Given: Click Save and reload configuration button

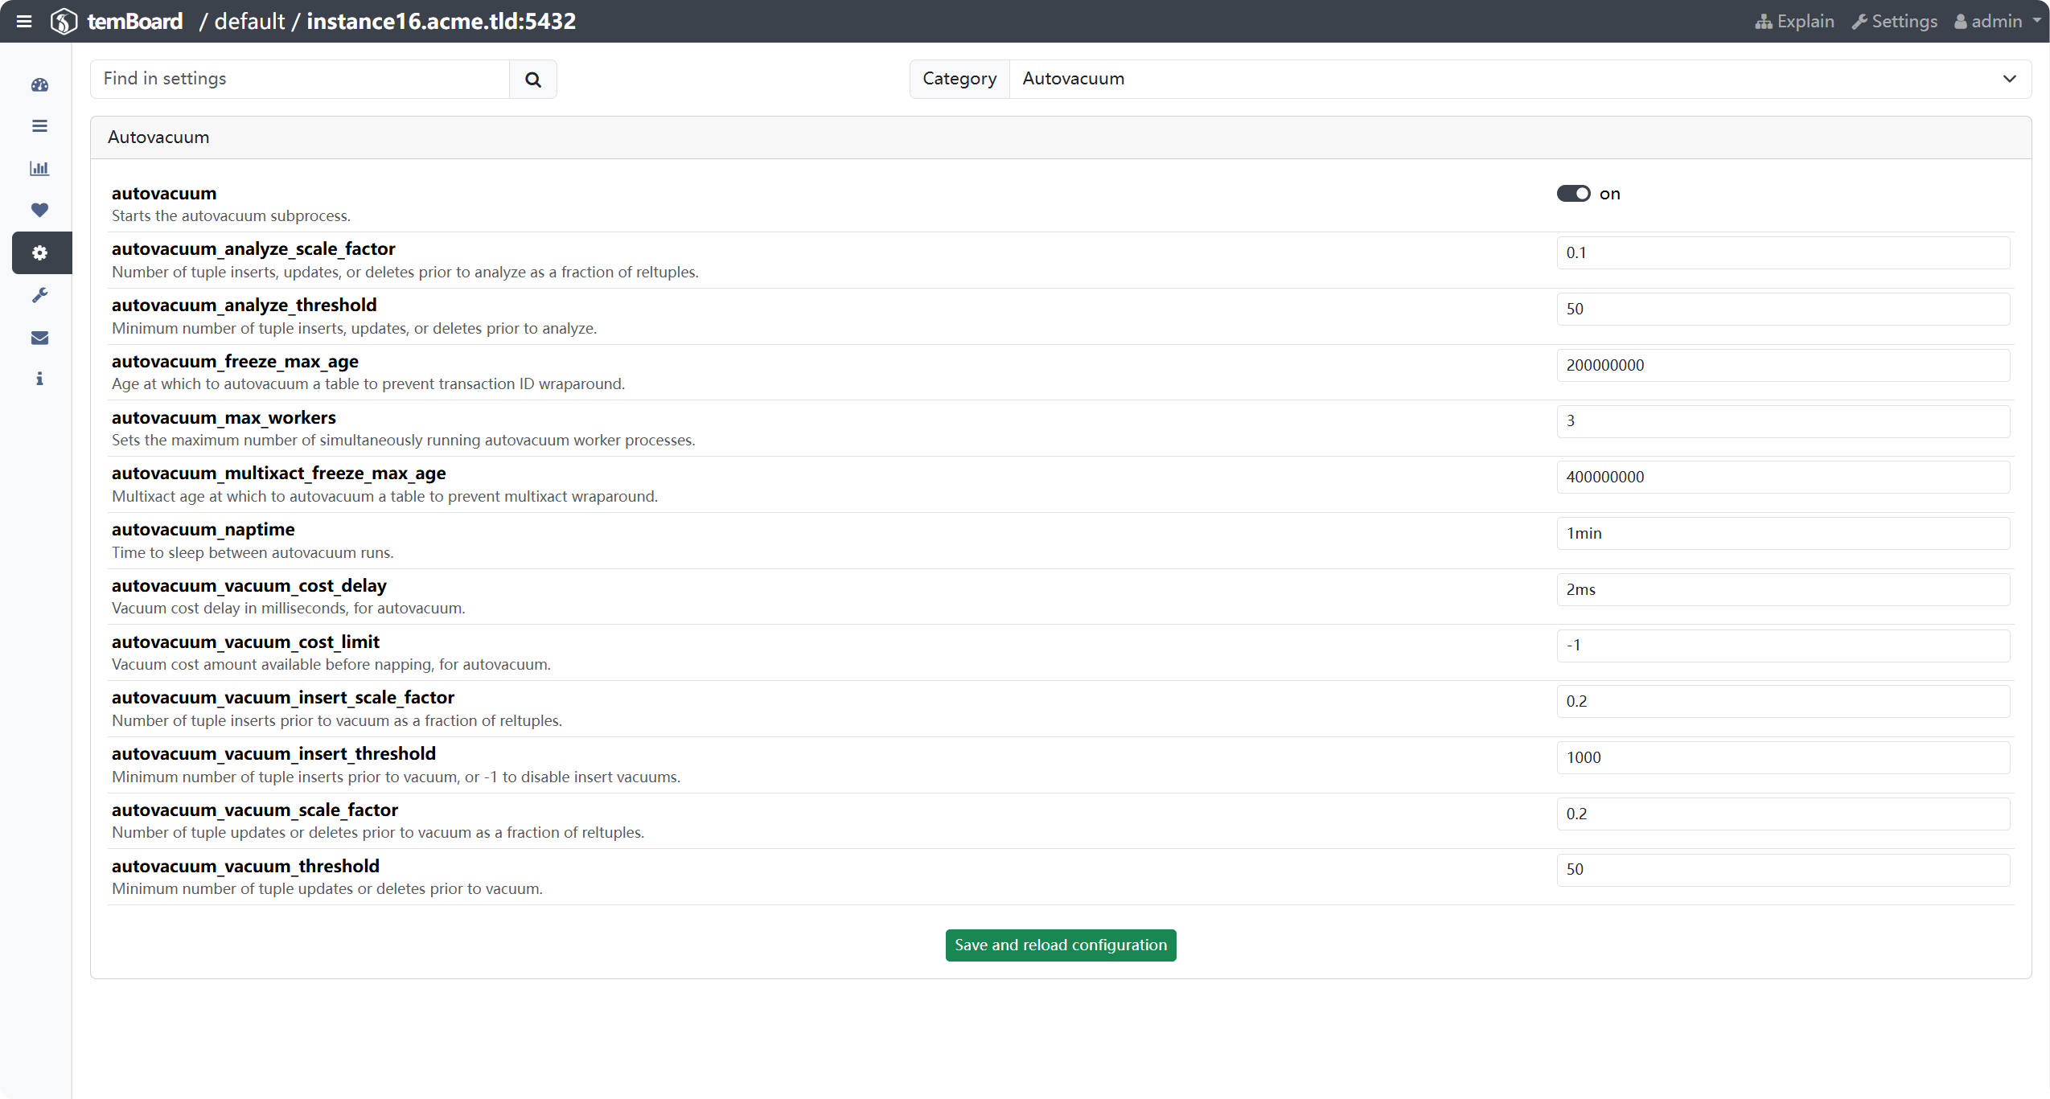Looking at the screenshot, I should pos(1060,945).
